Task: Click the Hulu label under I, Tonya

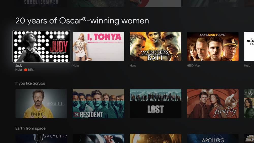Action: point(76,66)
